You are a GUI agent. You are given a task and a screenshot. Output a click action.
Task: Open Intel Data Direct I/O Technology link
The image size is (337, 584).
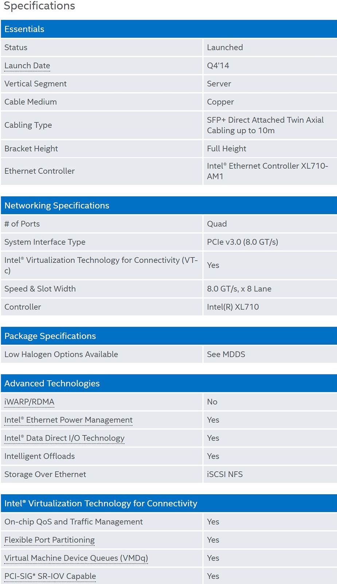[64, 438]
